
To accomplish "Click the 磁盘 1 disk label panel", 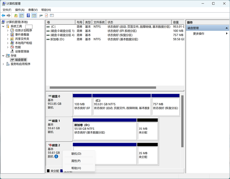I will (59, 129).
